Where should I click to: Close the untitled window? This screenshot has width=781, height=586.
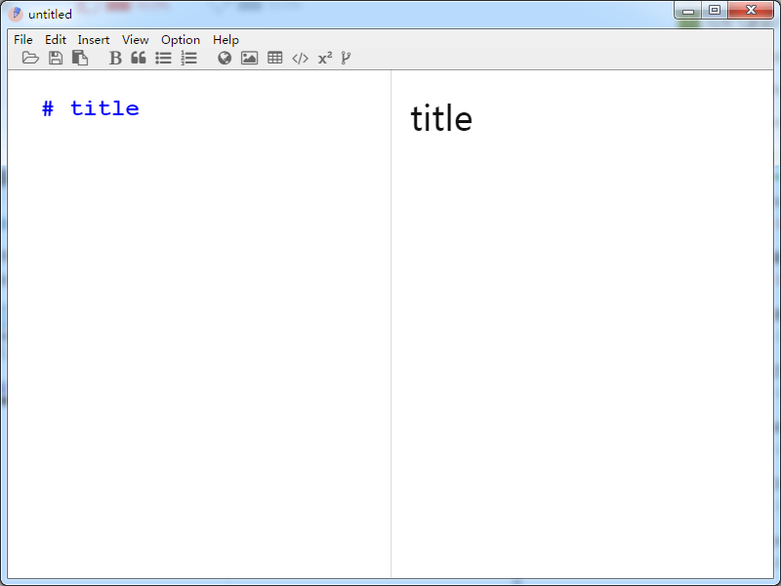pyautogui.click(x=751, y=11)
